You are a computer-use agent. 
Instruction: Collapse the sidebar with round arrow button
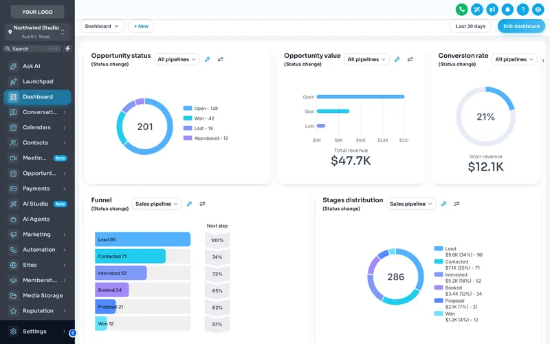tap(73, 333)
